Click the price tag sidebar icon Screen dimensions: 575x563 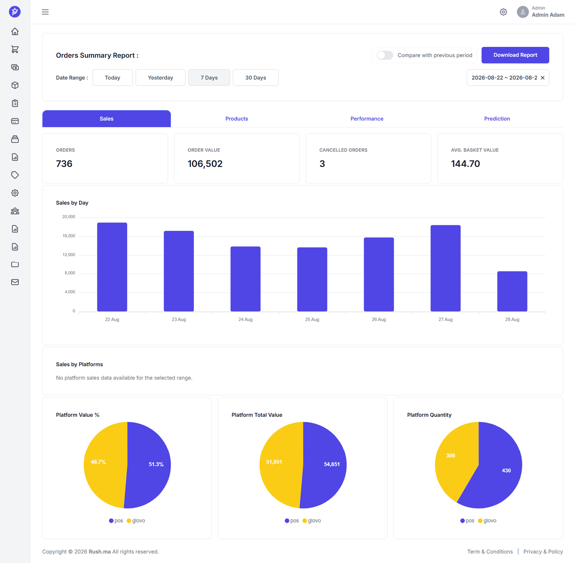click(x=15, y=175)
